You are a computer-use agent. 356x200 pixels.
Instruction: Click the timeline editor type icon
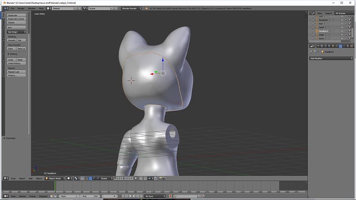pyautogui.click(x=6, y=196)
